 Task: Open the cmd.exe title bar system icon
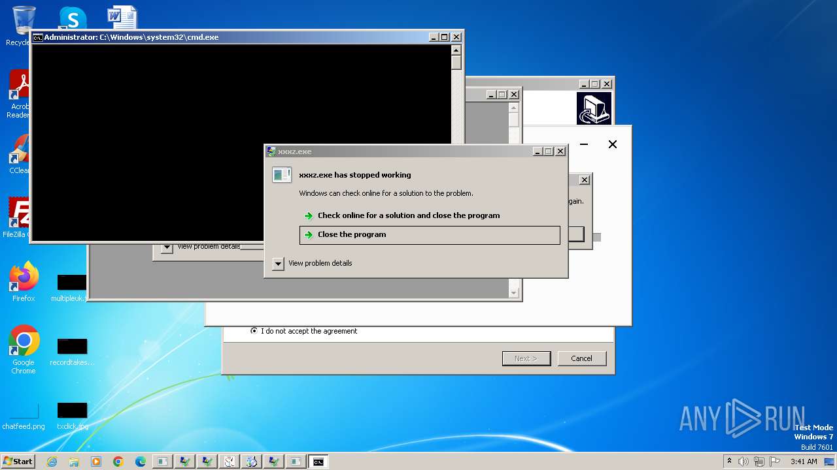38,37
